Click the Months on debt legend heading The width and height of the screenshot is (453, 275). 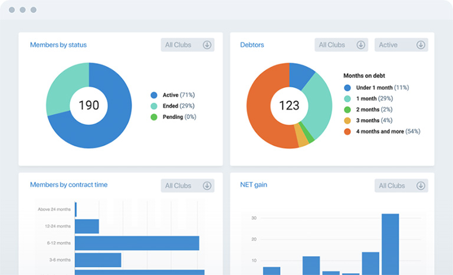pyautogui.click(x=364, y=76)
